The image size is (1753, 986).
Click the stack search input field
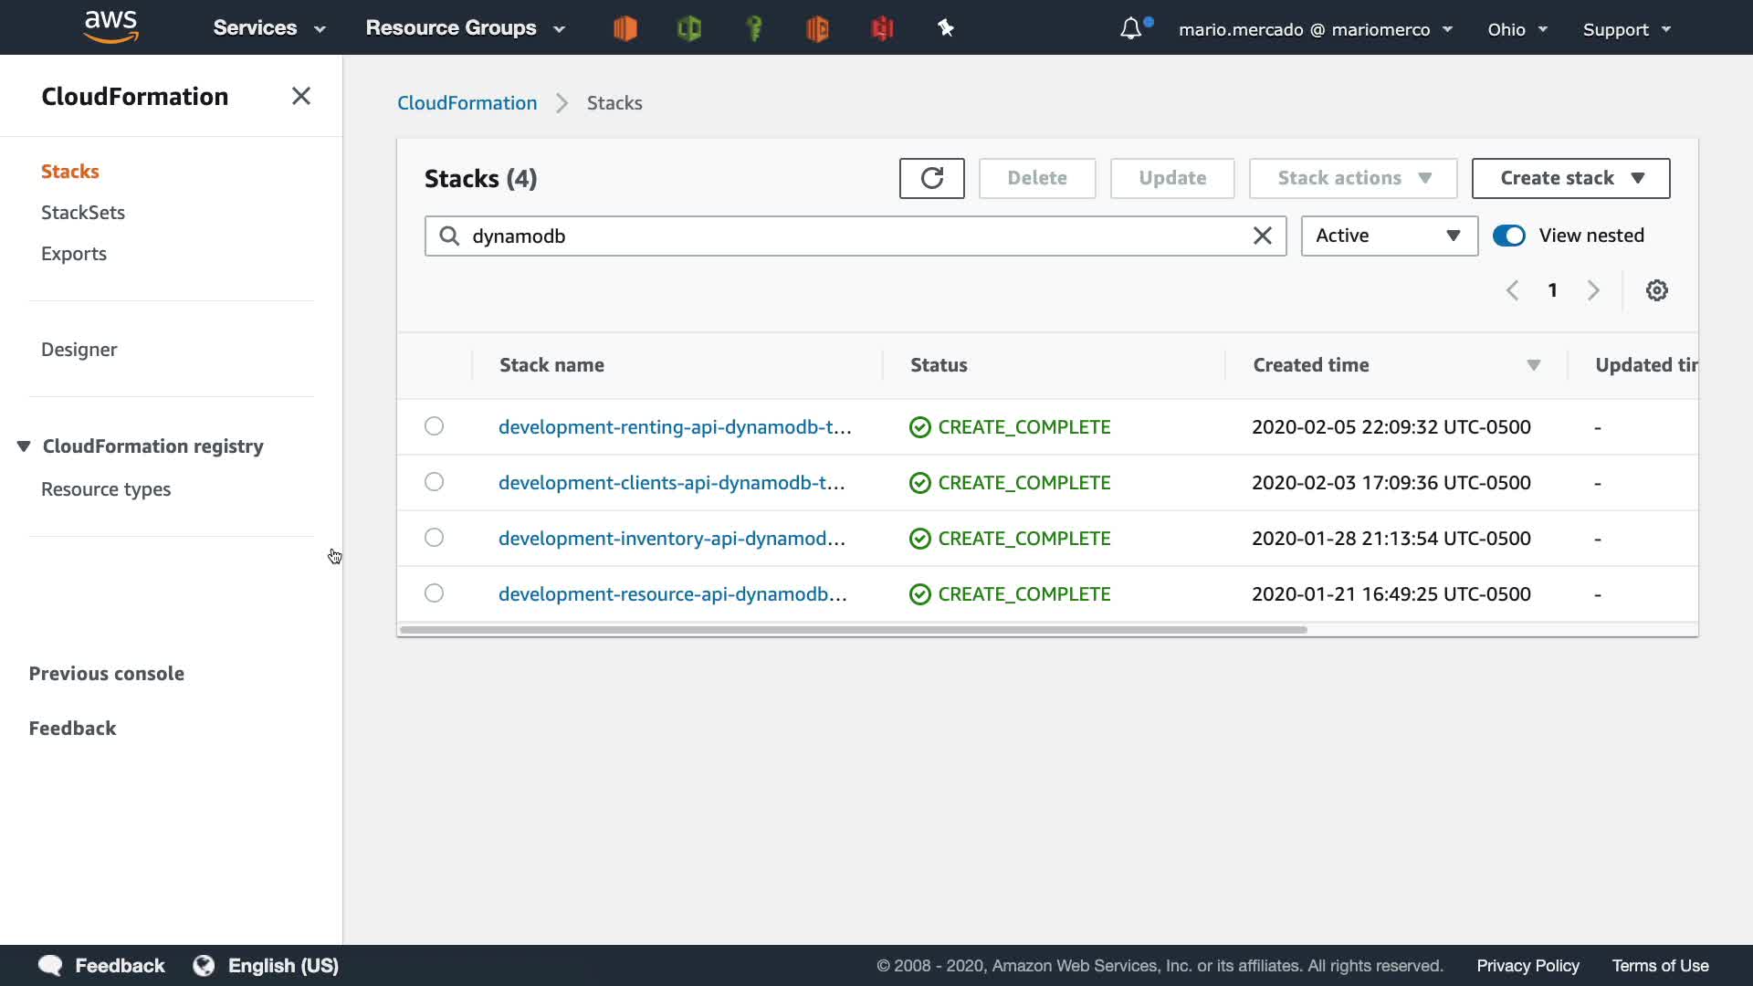pyautogui.click(x=849, y=236)
